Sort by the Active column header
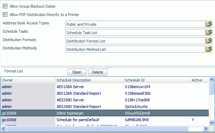This screenshot has height=133, width=215. 200,80
